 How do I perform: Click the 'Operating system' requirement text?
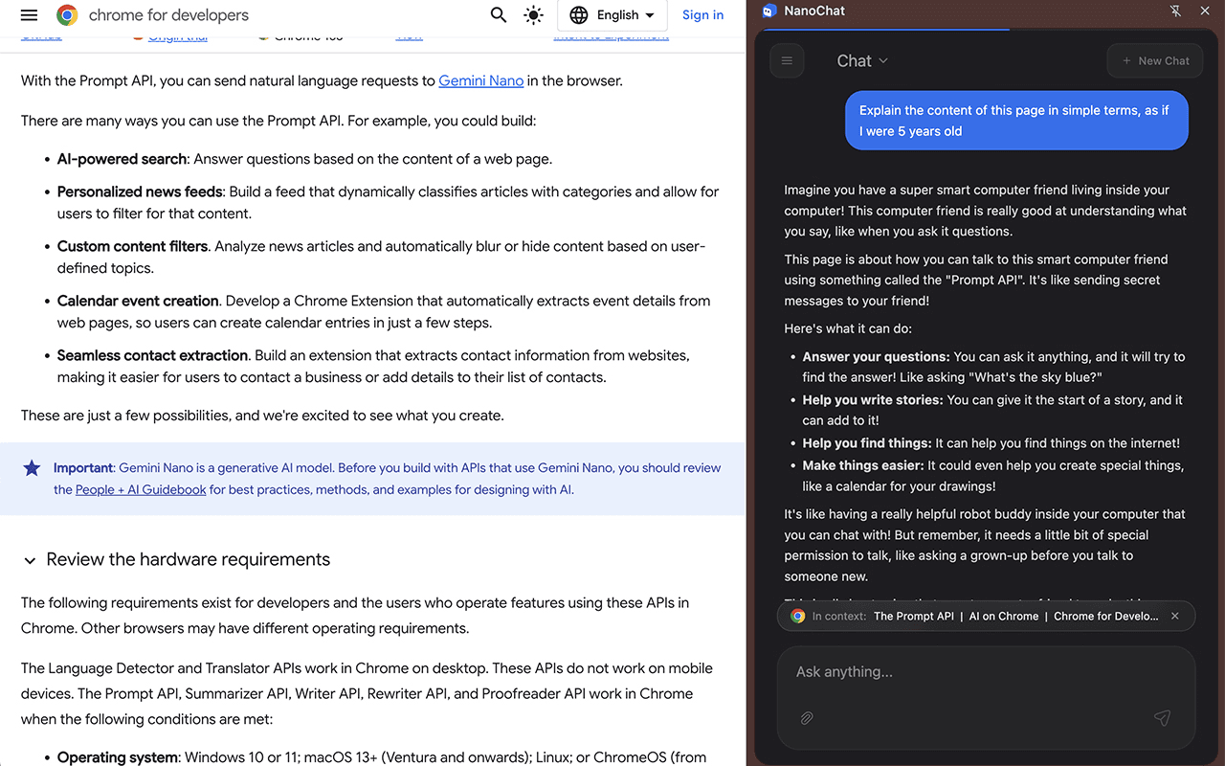pyautogui.click(x=118, y=757)
